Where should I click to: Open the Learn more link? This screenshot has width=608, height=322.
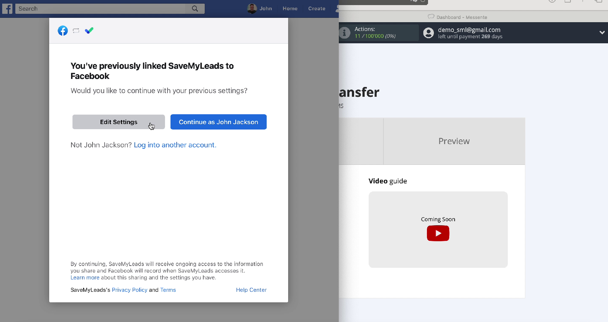85,278
